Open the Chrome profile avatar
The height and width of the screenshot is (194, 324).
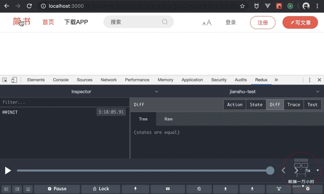pos(306,6)
